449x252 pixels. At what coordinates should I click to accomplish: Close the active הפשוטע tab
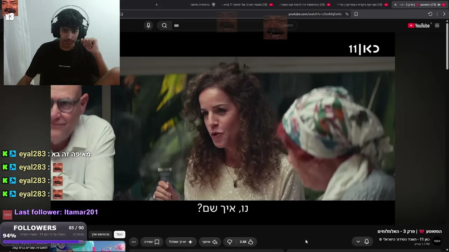[x=395, y=5]
